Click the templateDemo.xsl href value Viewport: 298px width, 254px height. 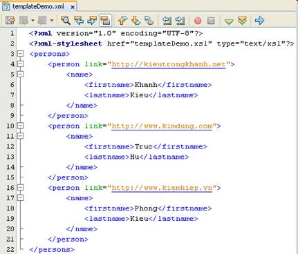[x=171, y=43]
